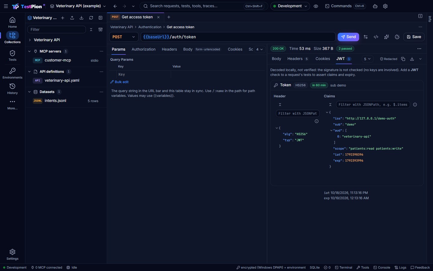Click the AI sparkle icon next to Send
The image size is (433, 271).
[x=386, y=37]
